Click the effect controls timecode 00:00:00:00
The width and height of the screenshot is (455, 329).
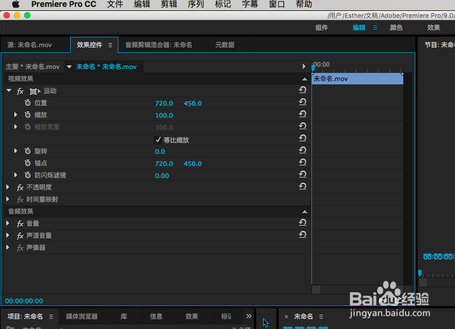tap(24, 301)
